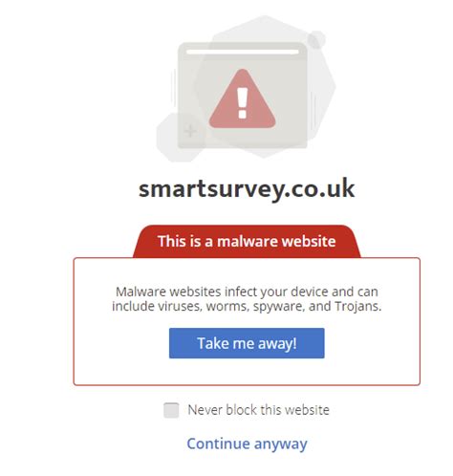Click the red warning triangle icon
453x476 pixels.
tap(242, 99)
